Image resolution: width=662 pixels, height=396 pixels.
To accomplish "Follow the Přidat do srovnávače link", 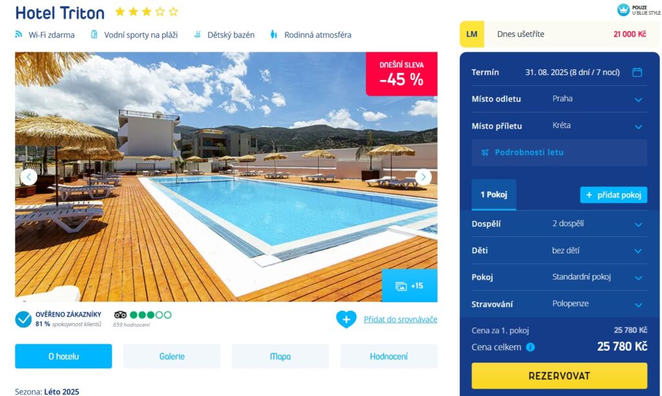I will (400, 319).
